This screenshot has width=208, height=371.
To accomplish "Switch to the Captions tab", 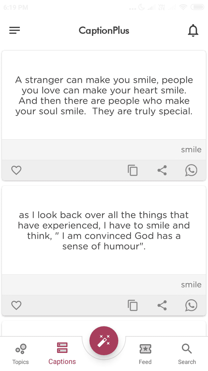I will [62, 353].
